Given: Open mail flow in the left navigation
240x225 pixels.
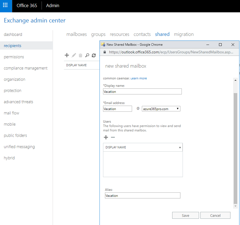Looking at the screenshot, I should (x=11, y=113).
